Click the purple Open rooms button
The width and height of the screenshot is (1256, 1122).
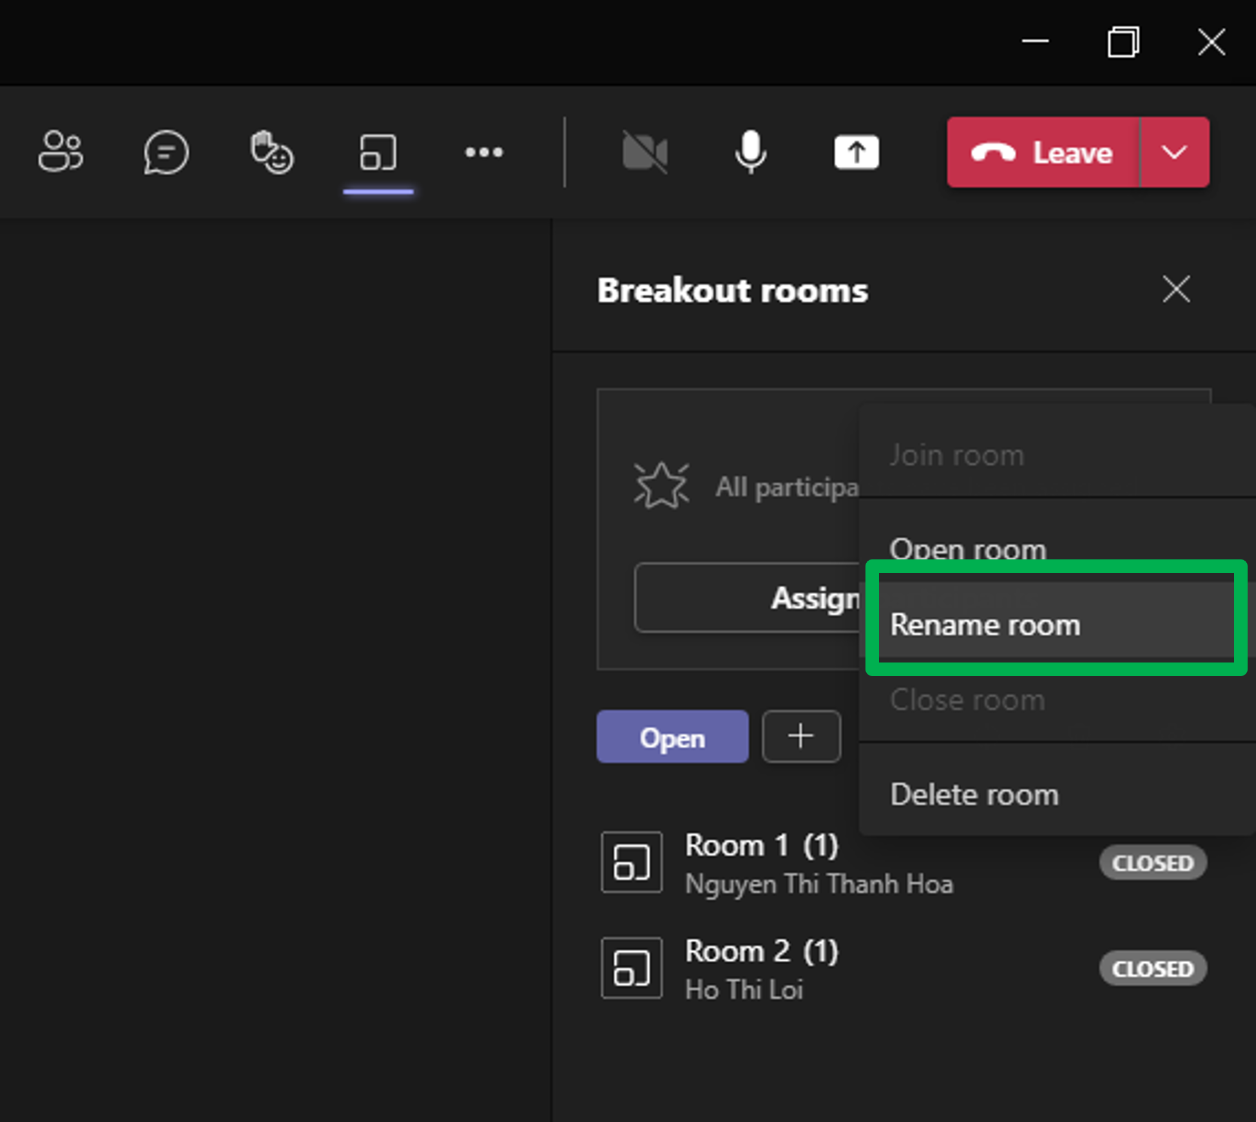[672, 737]
